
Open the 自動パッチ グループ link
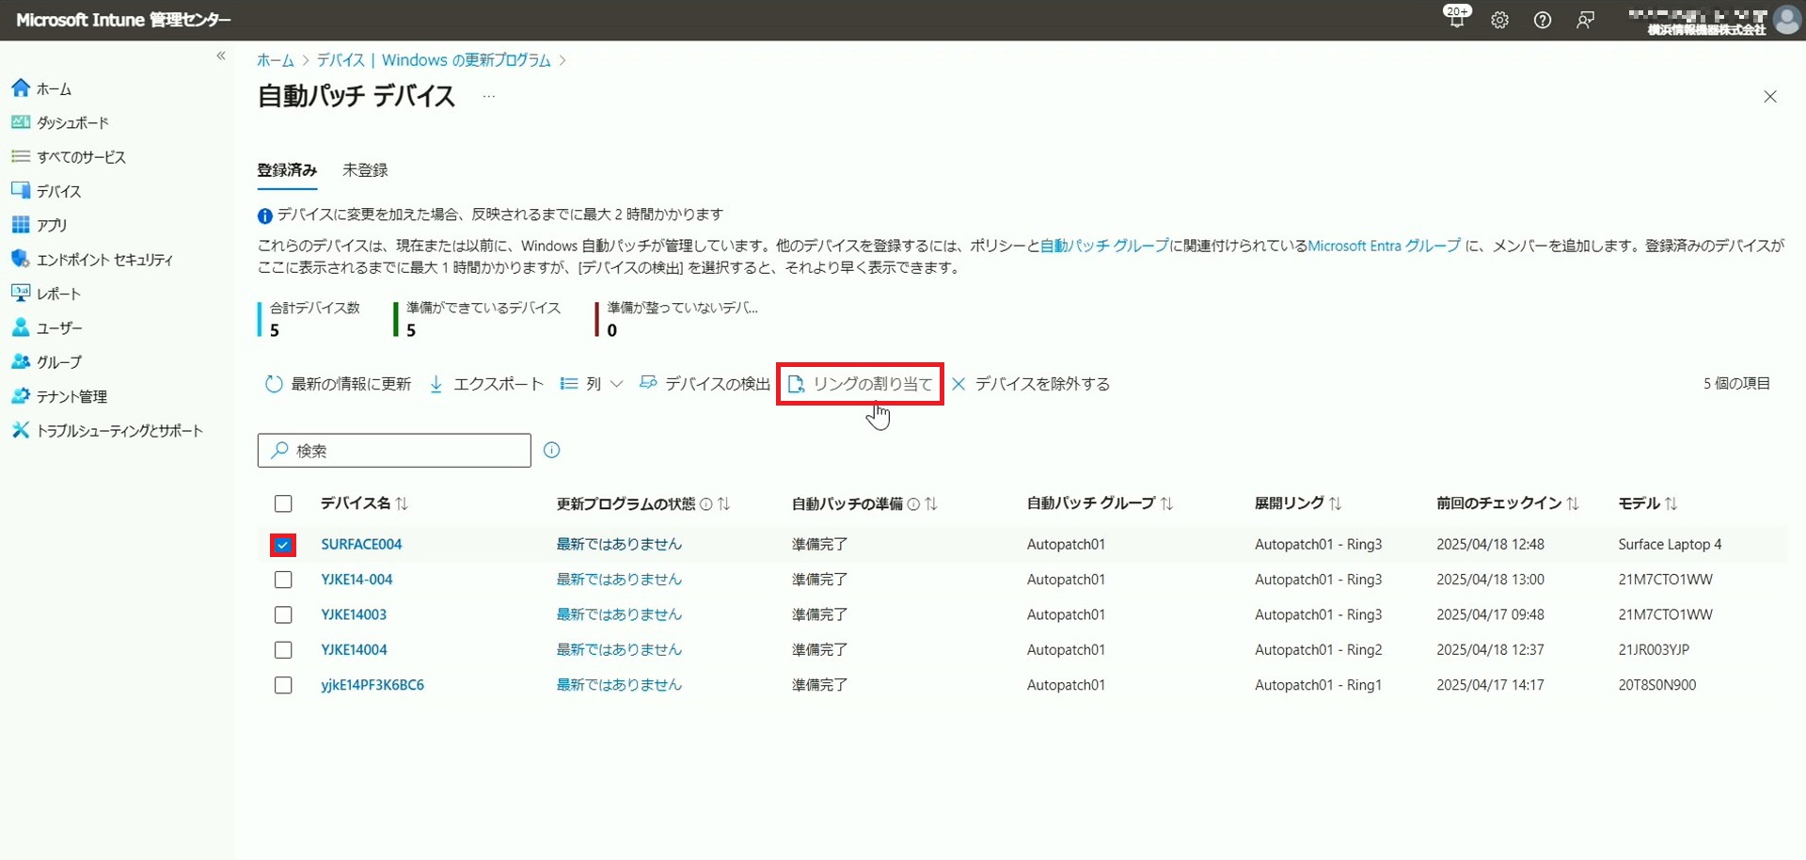(1104, 246)
